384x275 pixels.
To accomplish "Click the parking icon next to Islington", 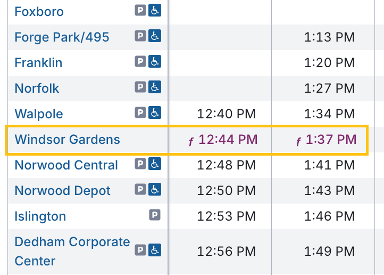I will click(x=155, y=215).
